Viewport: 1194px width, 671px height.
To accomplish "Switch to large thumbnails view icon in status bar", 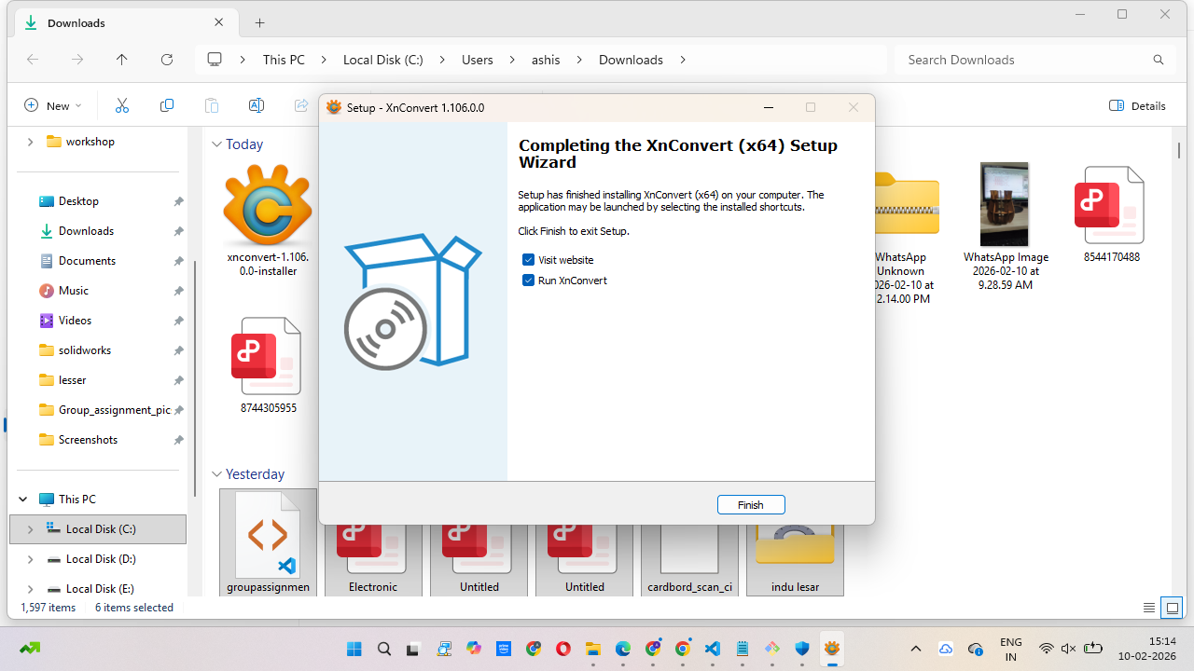I will 1173,608.
